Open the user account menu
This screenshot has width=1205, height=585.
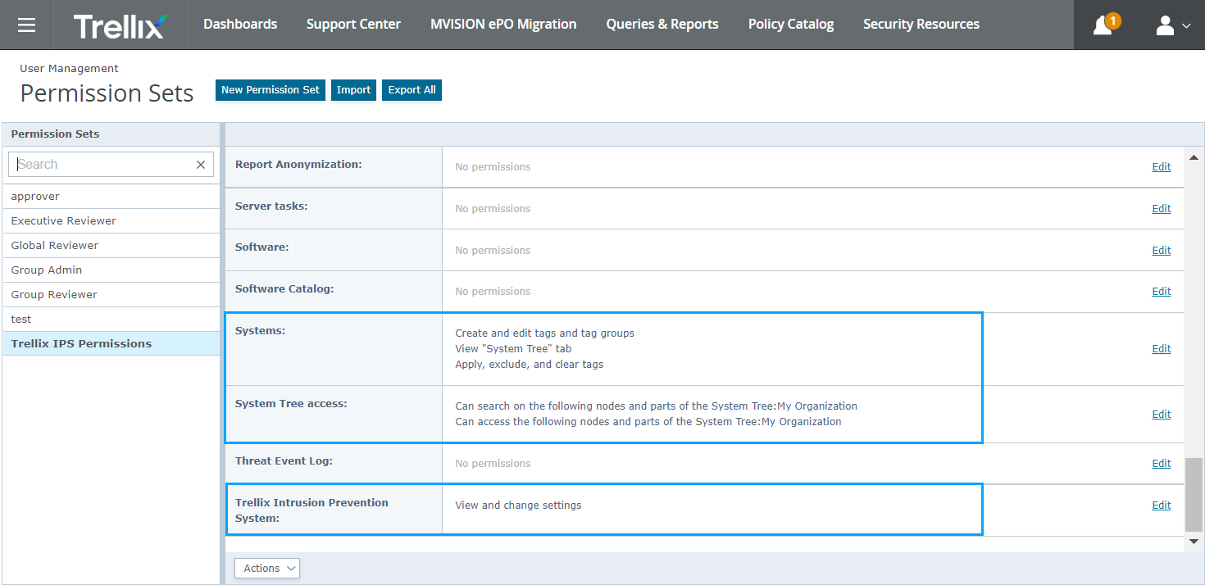coord(1173,25)
